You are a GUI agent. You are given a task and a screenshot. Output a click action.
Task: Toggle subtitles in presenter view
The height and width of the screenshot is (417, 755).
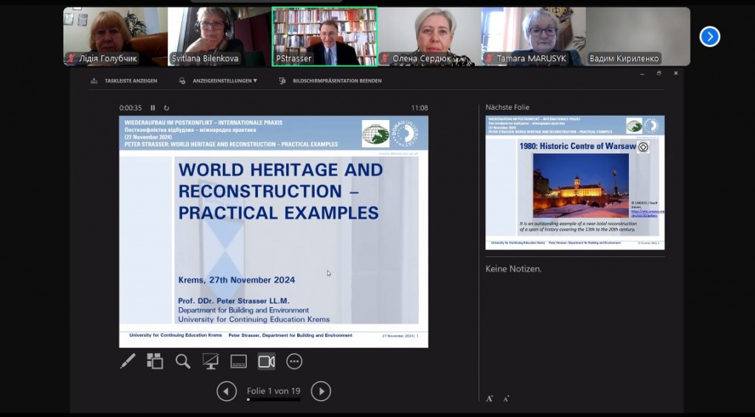click(x=238, y=361)
